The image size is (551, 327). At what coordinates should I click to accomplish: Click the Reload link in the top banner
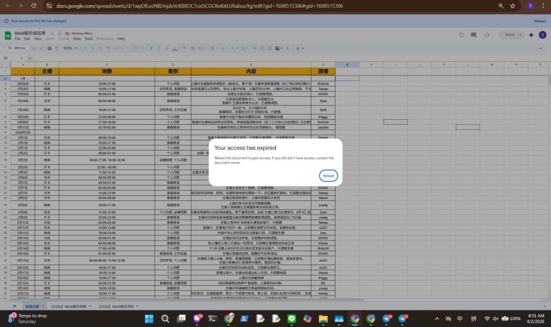[540, 21]
